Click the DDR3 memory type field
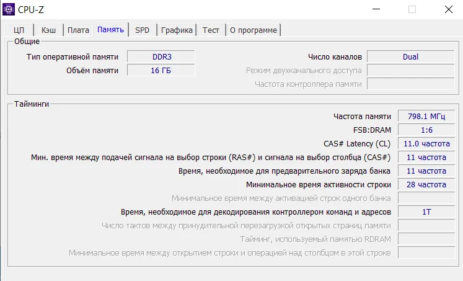This screenshot has width=463, height=281. click(161, 56)
